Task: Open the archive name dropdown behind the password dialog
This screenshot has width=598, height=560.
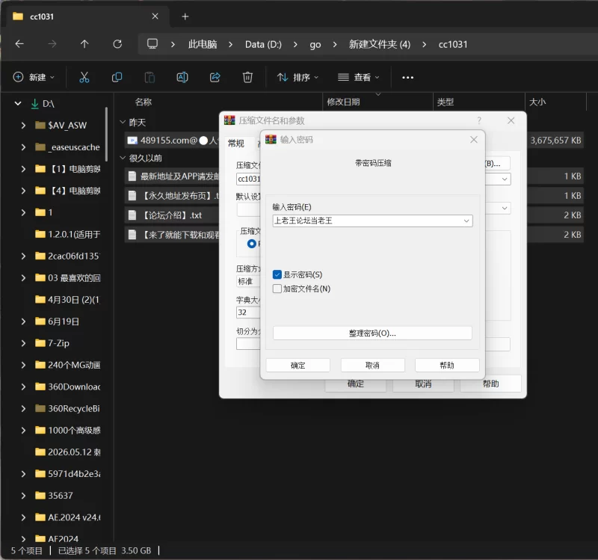Action: point(505,179)
